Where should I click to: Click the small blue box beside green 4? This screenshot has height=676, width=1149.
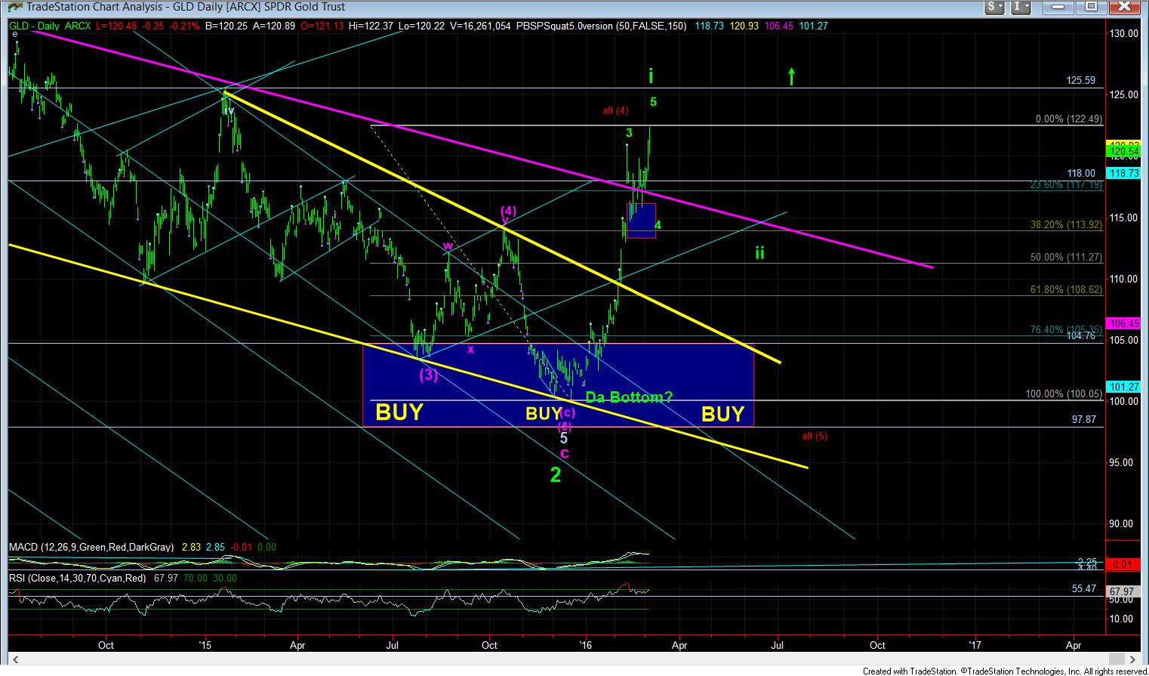641,221
